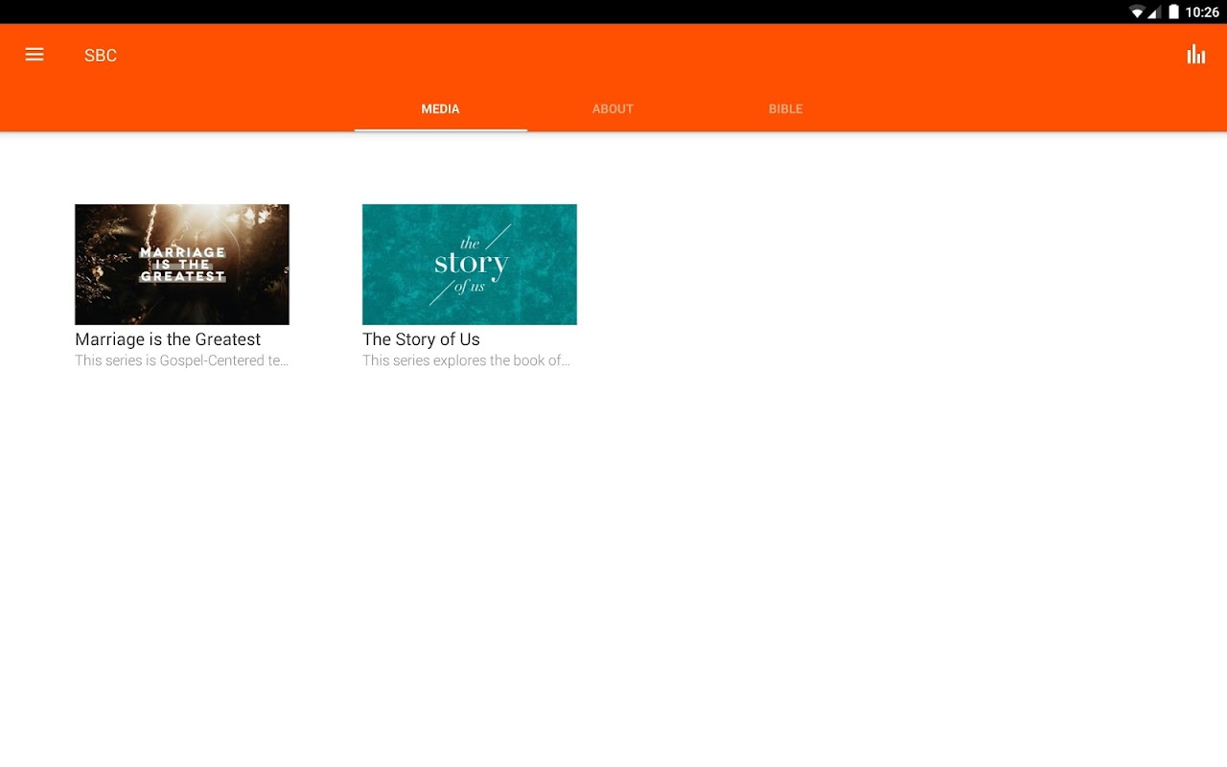Open the hamburger navigation menu
Viewport: 1227px width, 767px height.
[x=35, y=55]
